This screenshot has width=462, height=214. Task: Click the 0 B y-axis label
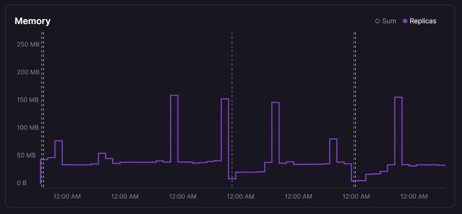pyautogui.click(x=22, y=183)
